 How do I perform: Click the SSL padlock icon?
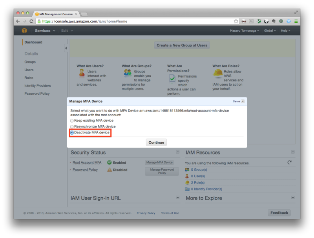click(x=39, y=21)
